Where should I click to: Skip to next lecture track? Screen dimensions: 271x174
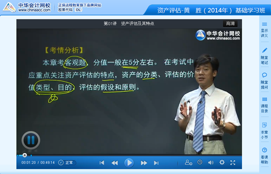pos(156,163)
